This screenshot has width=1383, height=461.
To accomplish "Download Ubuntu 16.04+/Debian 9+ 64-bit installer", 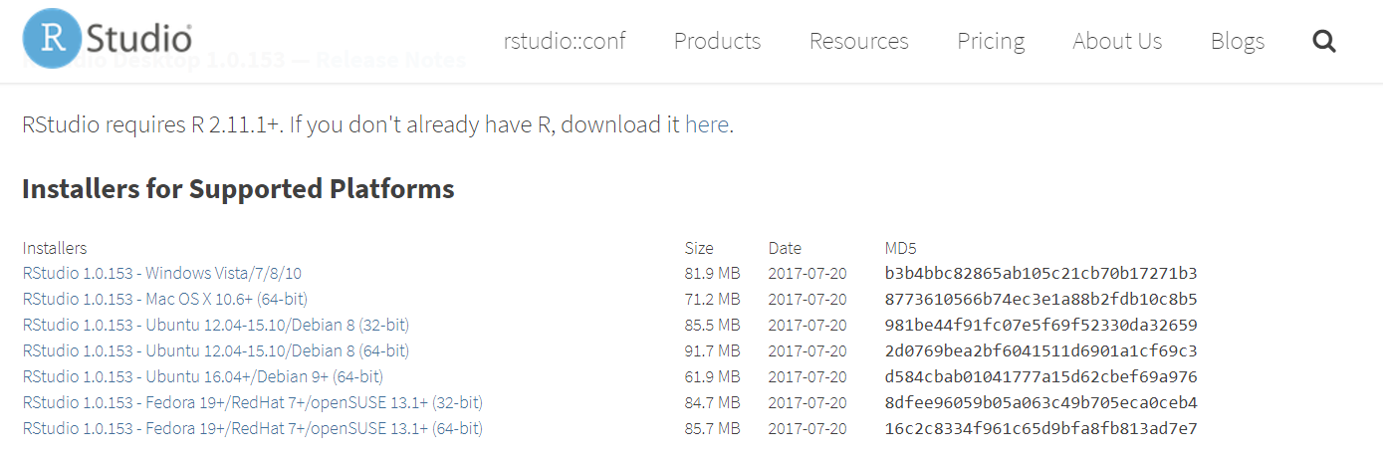I will 203,376.
